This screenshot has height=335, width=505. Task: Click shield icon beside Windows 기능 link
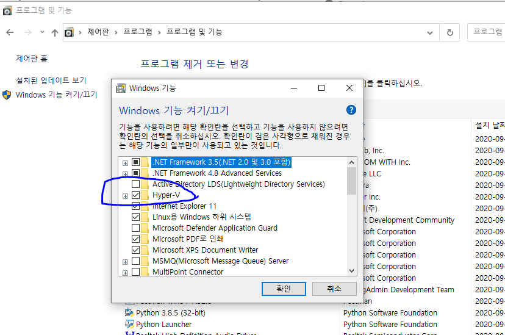(7, 95)
